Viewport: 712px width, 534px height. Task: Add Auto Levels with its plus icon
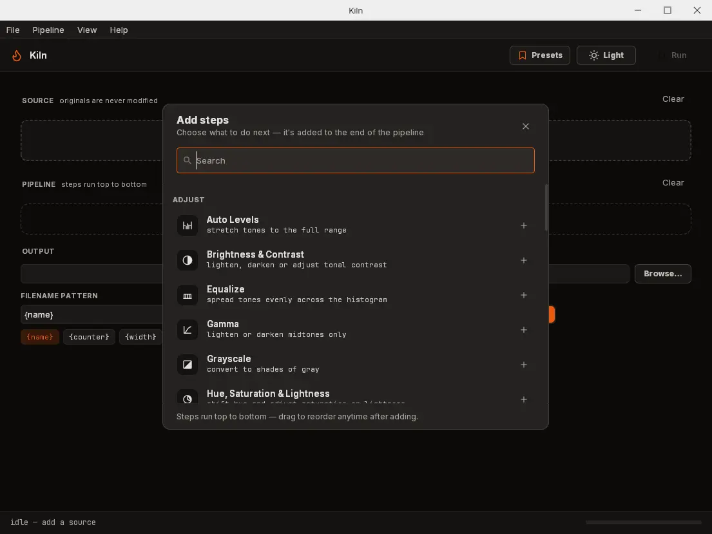[x=524, y=225]
